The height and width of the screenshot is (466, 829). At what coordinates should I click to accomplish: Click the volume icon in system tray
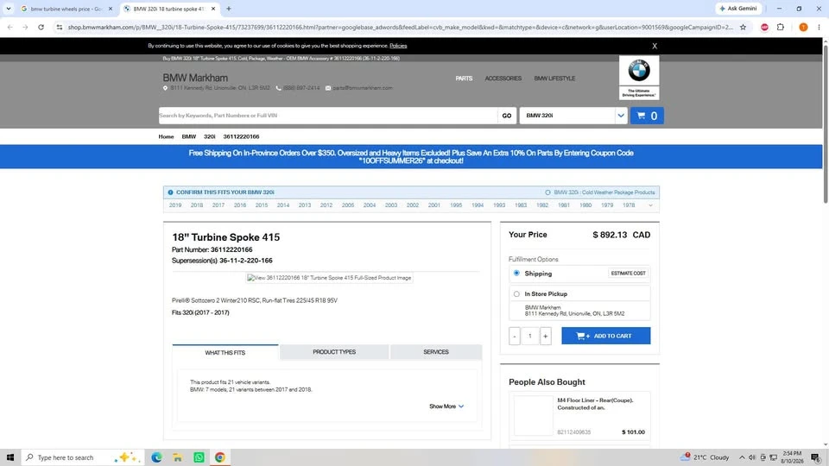point(752,457)
